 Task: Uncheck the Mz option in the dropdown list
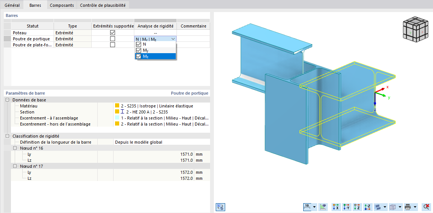click(x=139, y=56)
